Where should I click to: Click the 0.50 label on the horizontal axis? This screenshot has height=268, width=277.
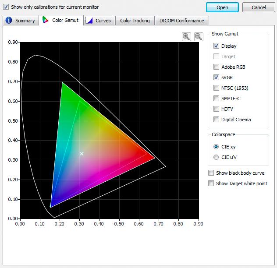[119, 224]
